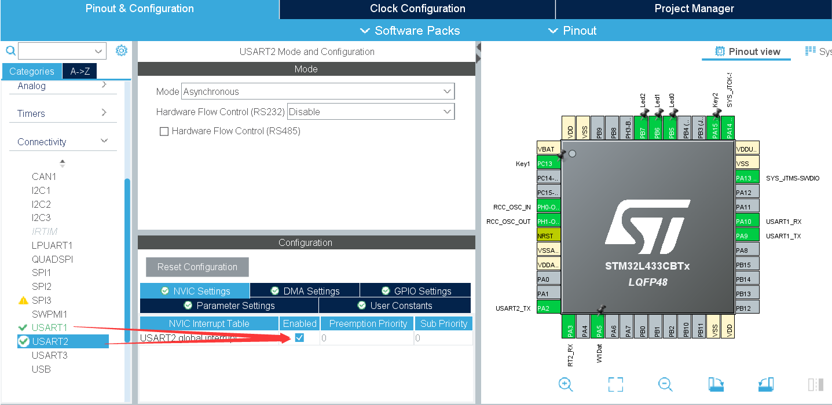832x405 pixels.
Task: Click the PA13 pin on the chip
Action: (x=747, y=178)
